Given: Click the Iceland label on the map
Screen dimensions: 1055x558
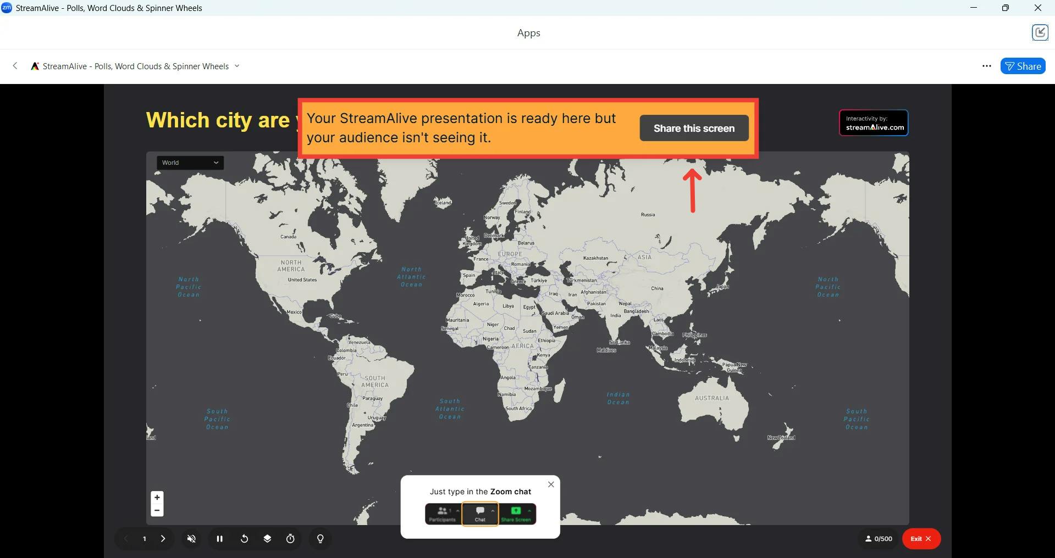Looking at the screenshot, I should coord(443,203).
